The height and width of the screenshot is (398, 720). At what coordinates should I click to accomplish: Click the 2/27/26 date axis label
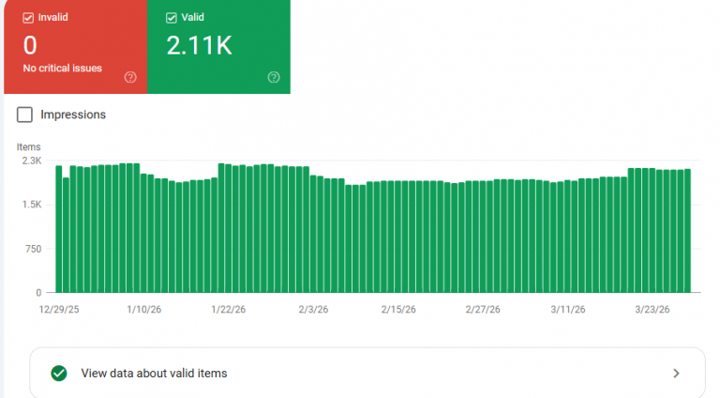[x=483, y=310]
